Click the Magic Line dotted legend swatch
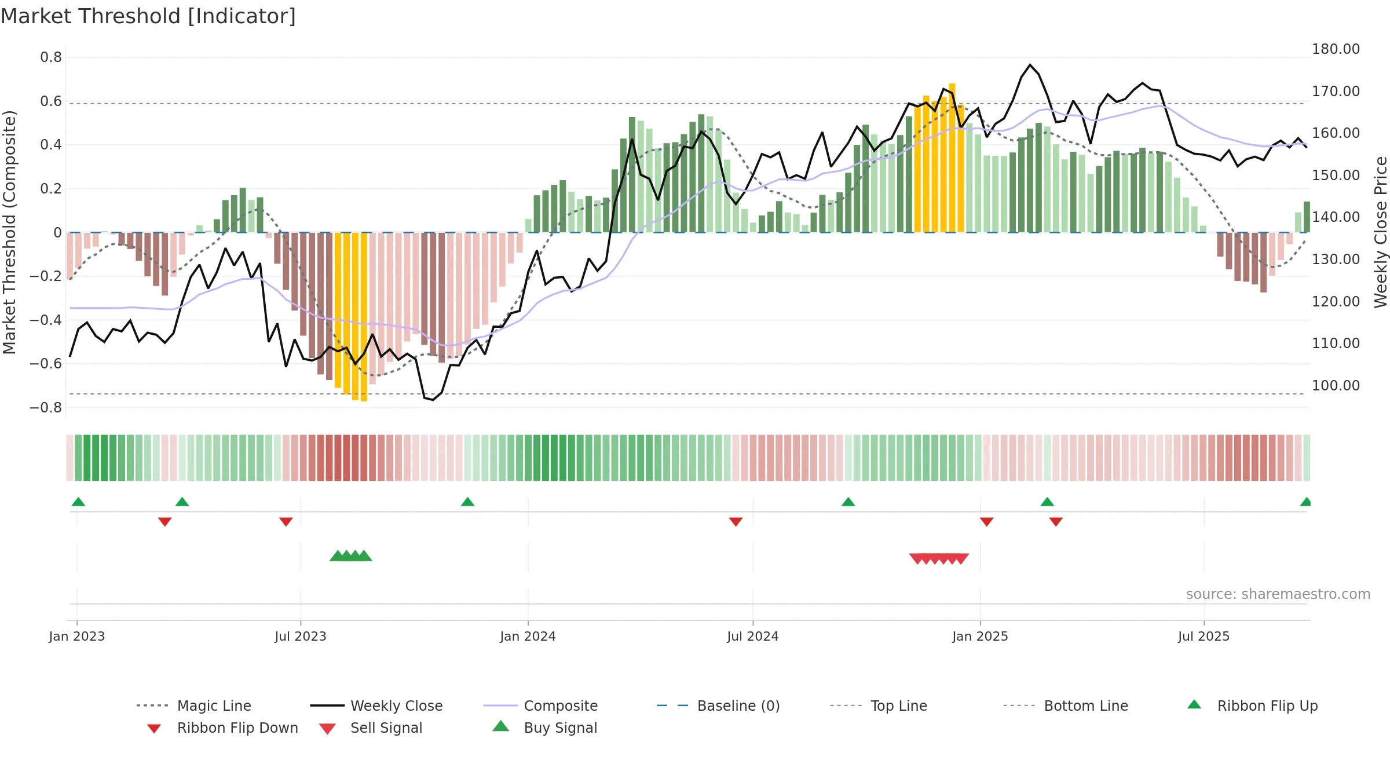Screen dimensions: 1390x782 tap(152, 706)
